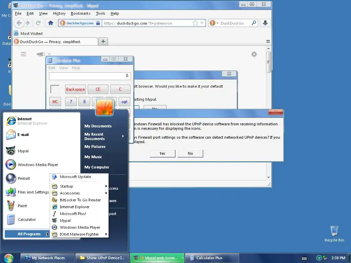Click Yes in the firewall dialog
Screen dimensions: 351x263
point(162,153)
